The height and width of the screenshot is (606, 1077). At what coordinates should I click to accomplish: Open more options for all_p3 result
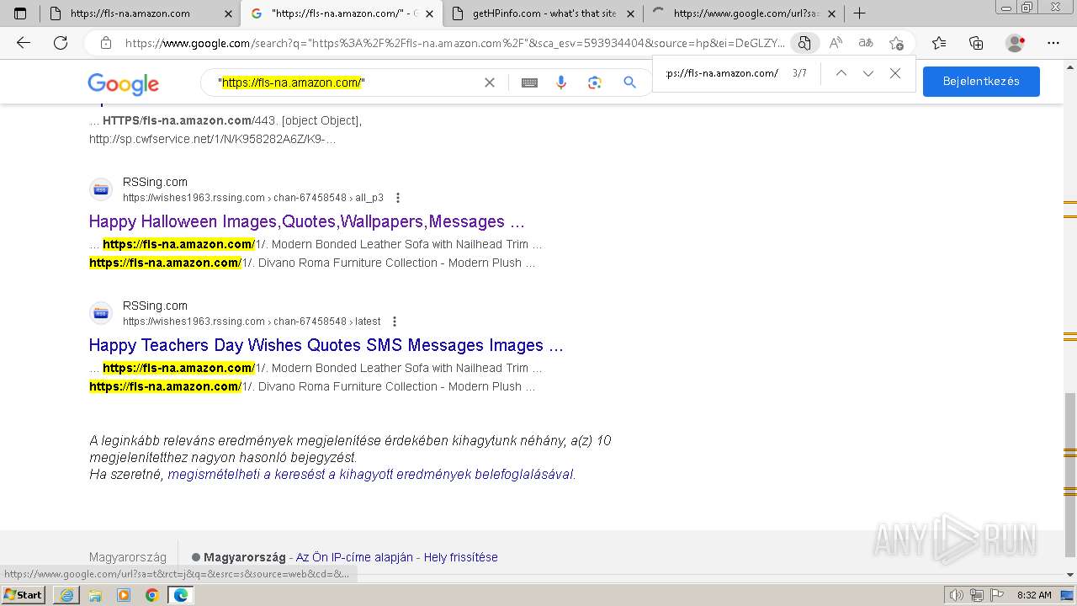coord(398,198)
